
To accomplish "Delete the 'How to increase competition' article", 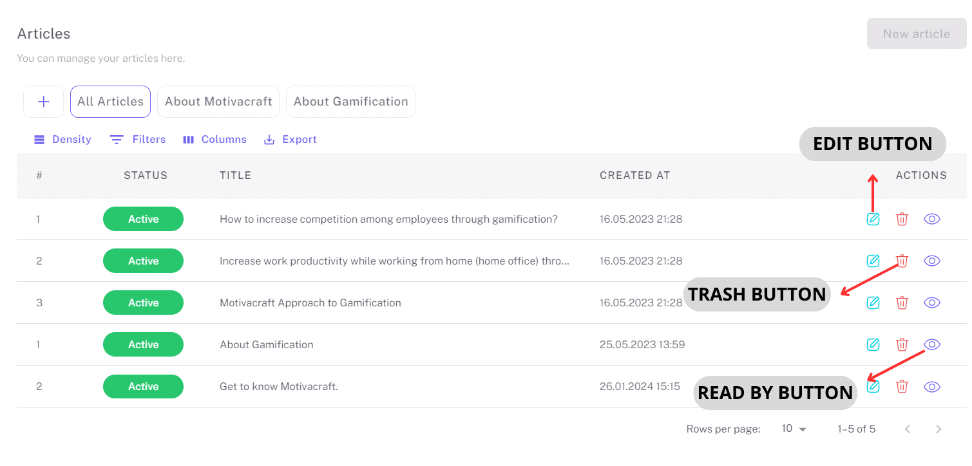I will 902,219.
